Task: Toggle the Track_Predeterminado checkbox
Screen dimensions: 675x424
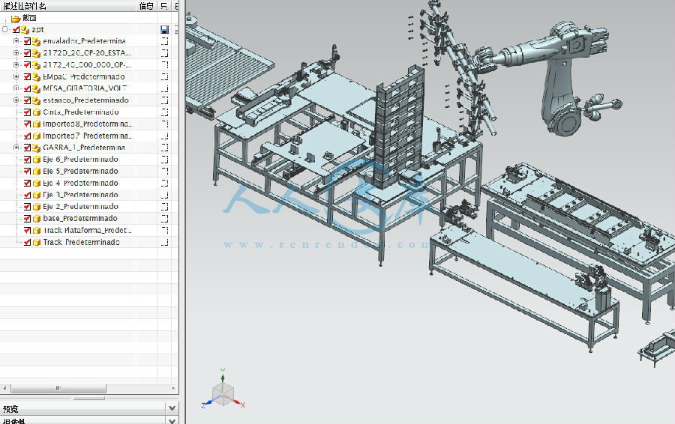Action: click(28, 243)
